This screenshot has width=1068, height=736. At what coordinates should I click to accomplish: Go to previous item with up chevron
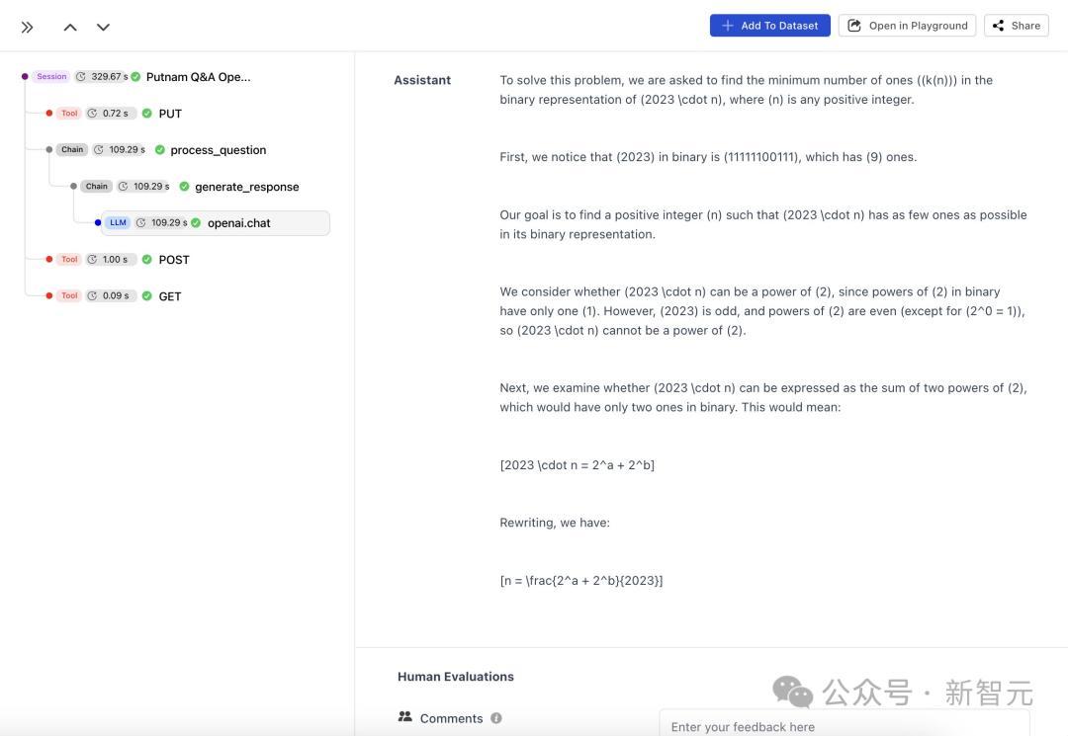[x=70, y=27]
